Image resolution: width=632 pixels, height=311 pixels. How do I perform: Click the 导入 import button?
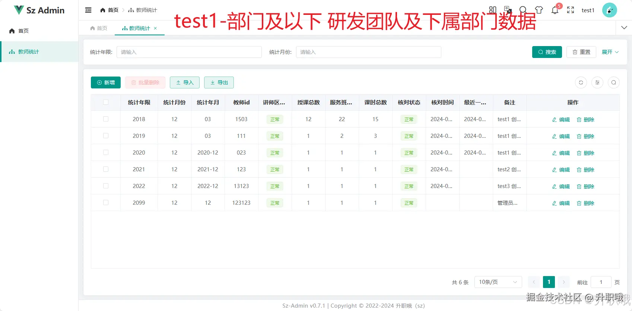point(185,82)
